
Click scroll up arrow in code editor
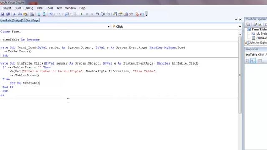pos(240,35)
